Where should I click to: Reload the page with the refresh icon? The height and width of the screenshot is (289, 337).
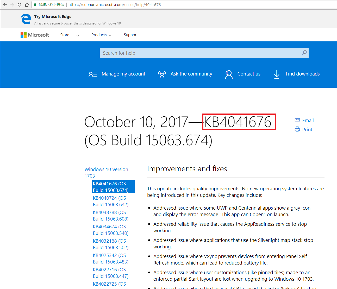(x=20, y=5)
